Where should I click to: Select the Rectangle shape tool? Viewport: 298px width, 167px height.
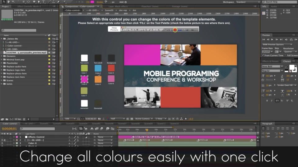click(34, 2)
